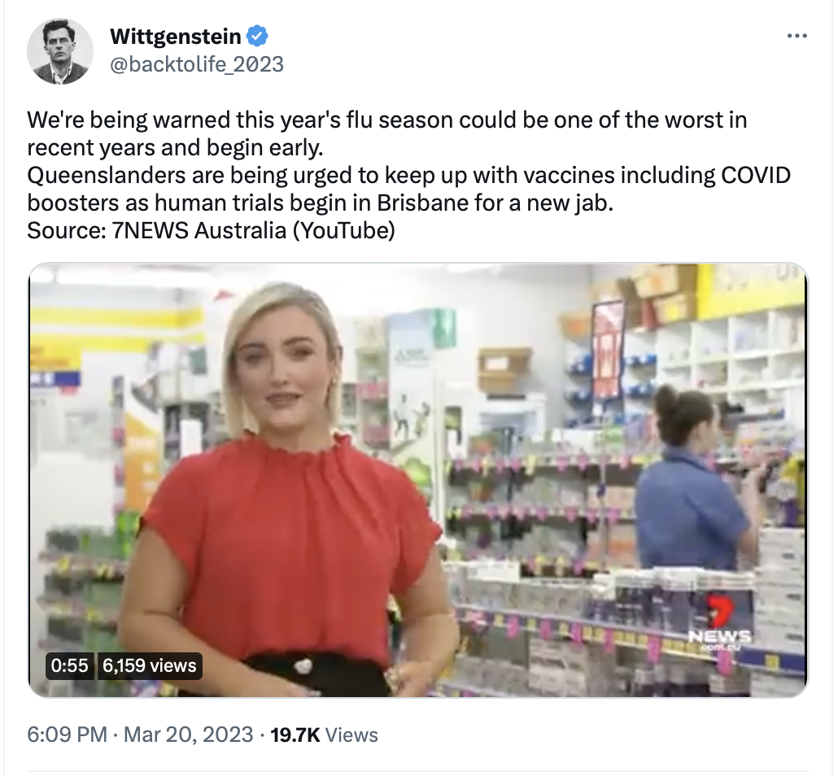Click the flu season warning sentence
Screen dimensions: 838x776
coord(387,133)
